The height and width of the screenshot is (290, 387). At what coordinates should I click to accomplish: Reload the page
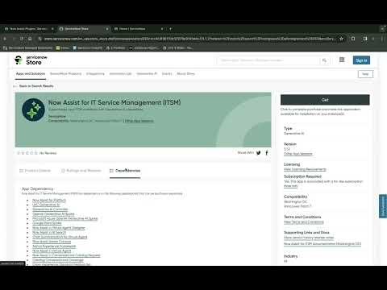(22, 39)
